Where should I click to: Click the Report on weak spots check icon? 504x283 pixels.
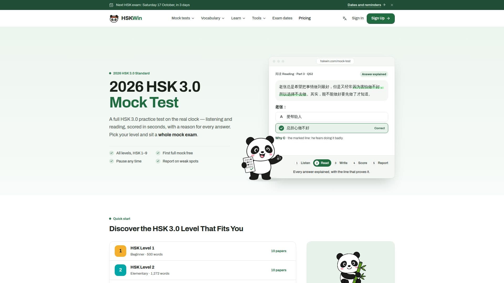click(158, 161)
